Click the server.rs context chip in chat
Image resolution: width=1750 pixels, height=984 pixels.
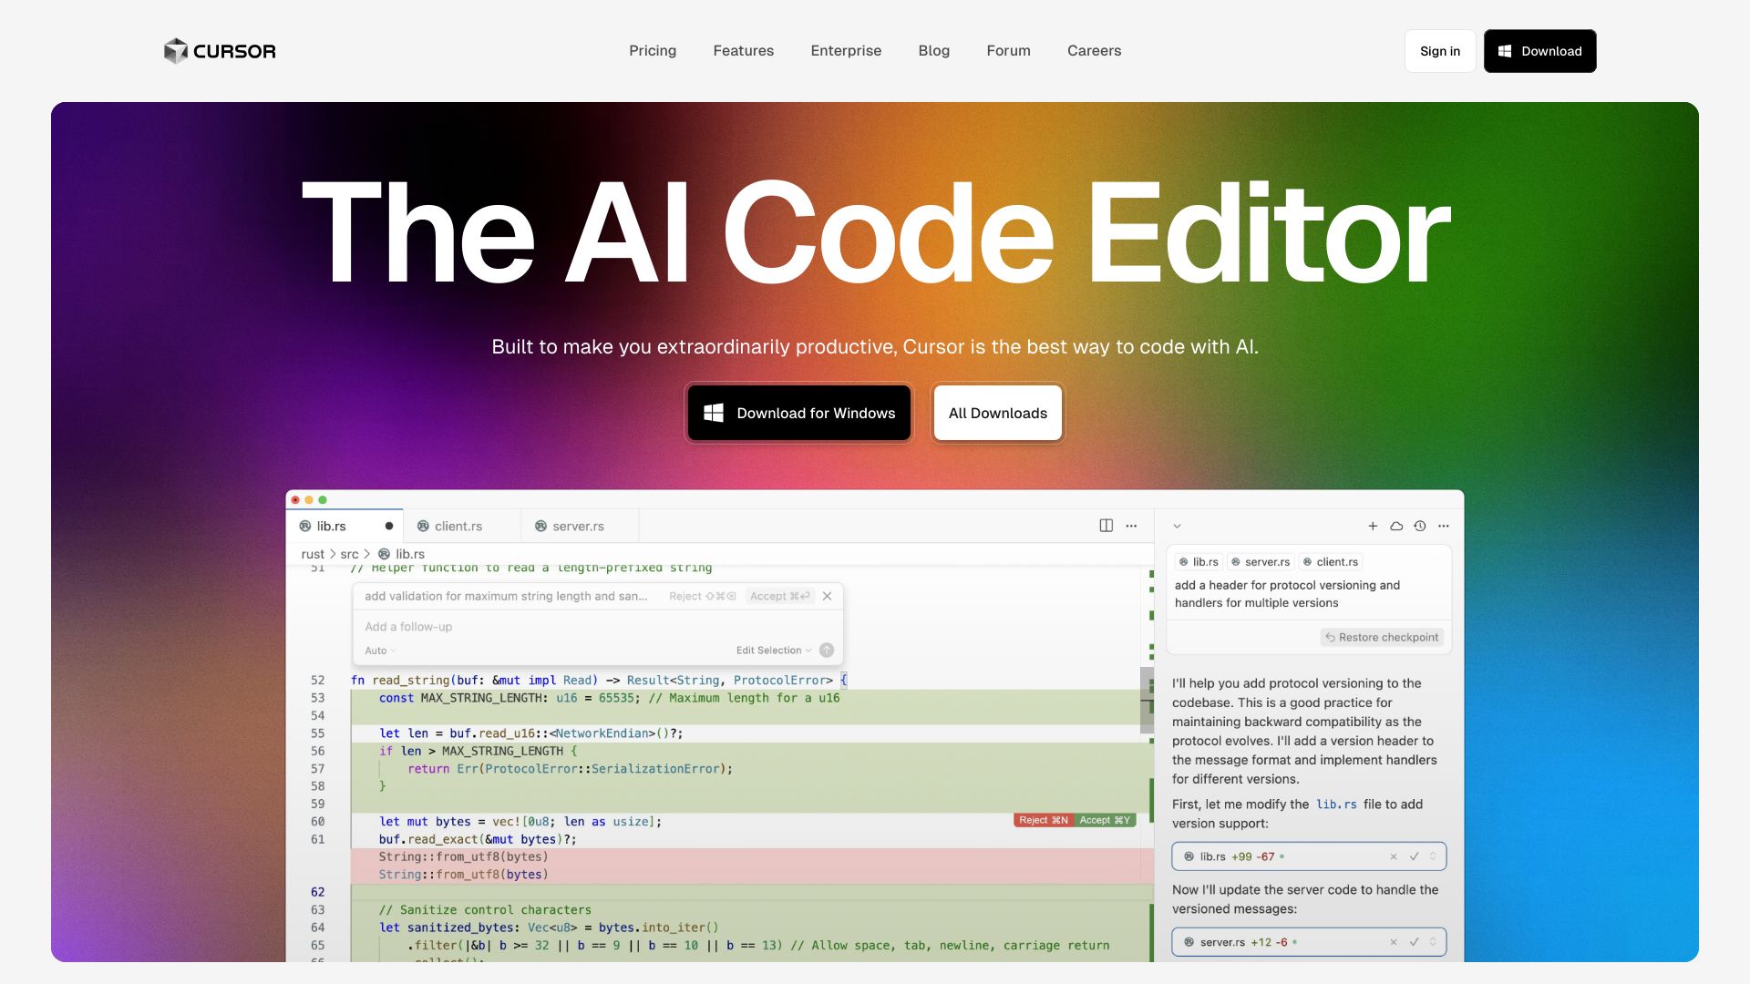click(1261, 562)
